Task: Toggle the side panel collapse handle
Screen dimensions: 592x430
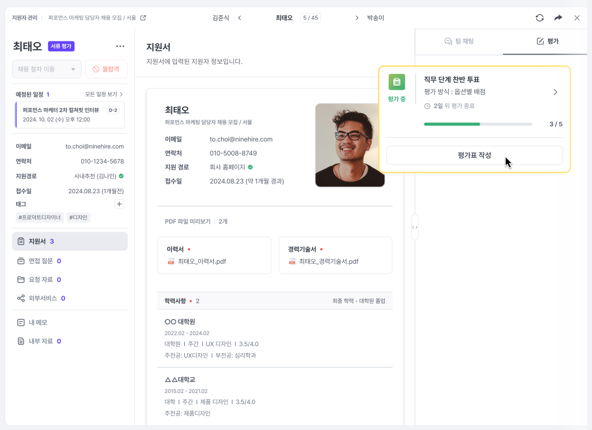Action: [414, 227]
